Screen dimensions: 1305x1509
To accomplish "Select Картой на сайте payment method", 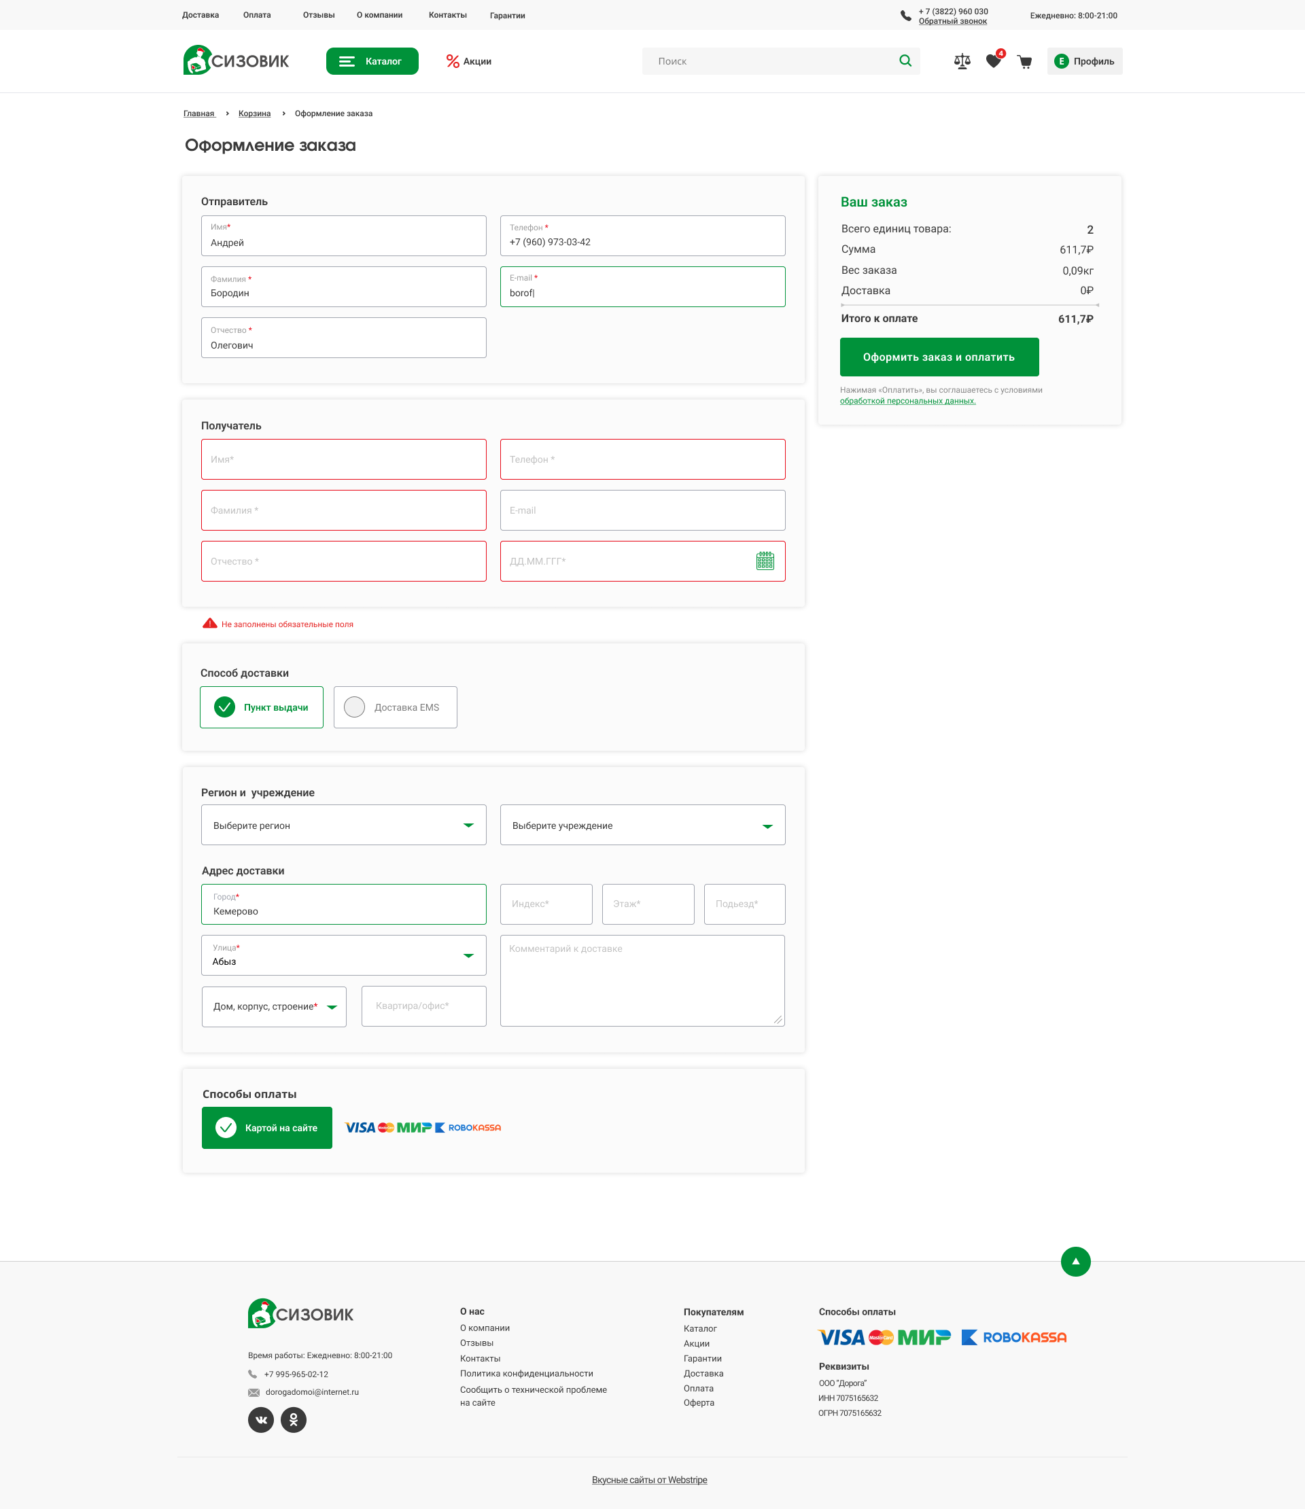I will click(x=266, y=1127).
